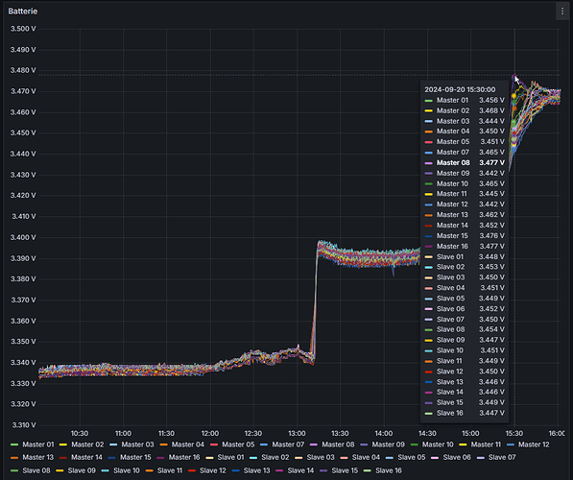This screenshot has height=480, width=573.
Task: Click the Batterie panel title
Action: coord(23,12)
